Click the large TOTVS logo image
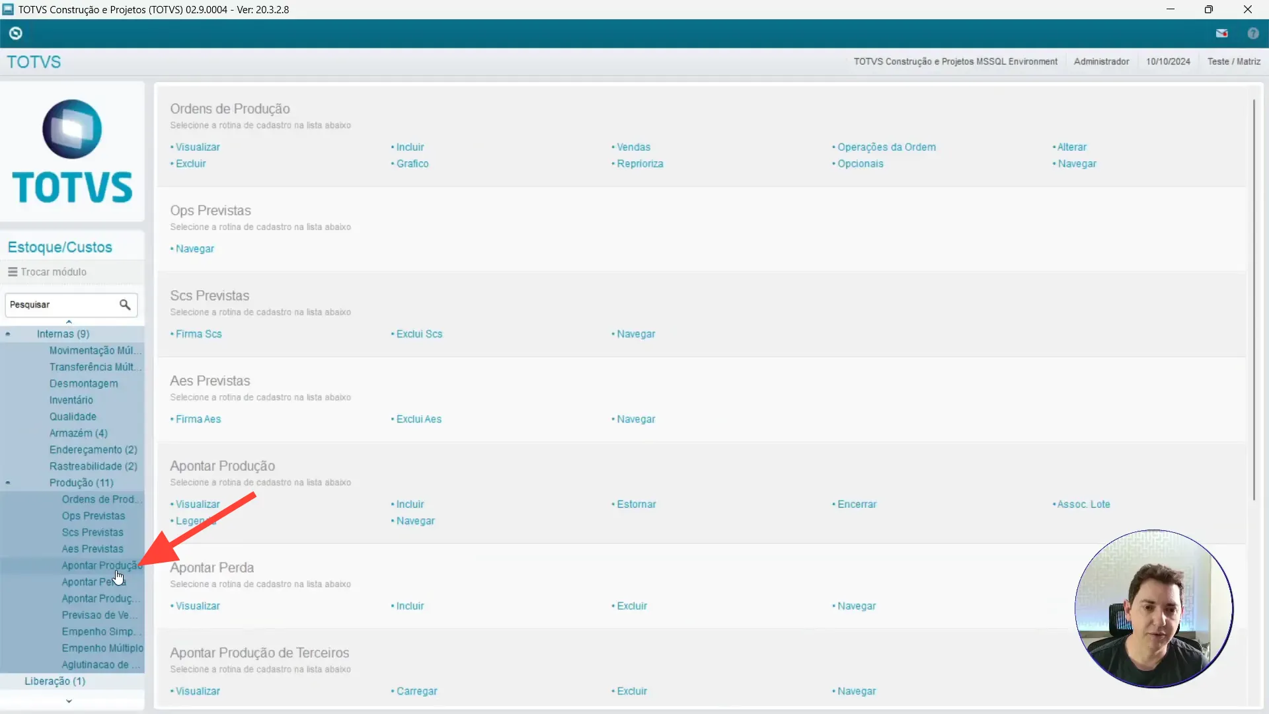Image resolution: width=1269 pixels, height=714 pixels. tap(72, 151)
